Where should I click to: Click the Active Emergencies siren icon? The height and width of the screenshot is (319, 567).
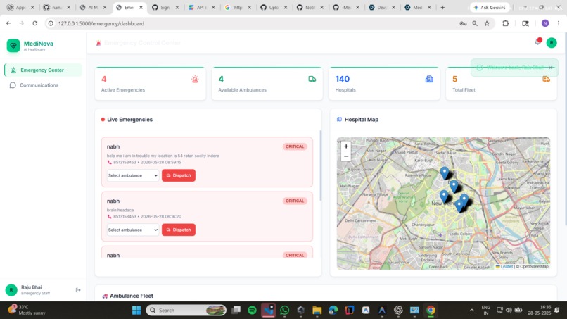pyautogui.click(x=195, y=80)
